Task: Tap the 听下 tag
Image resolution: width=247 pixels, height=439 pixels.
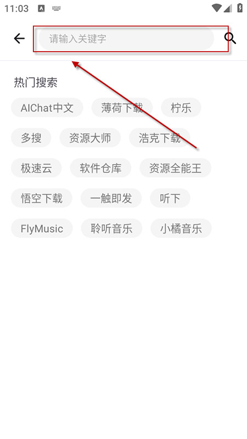Action: [170, 198]
